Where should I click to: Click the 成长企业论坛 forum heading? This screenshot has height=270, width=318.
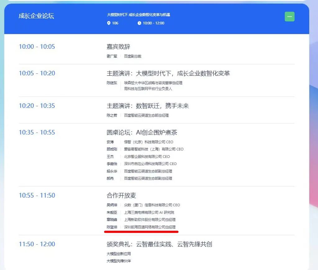[36, 16]
